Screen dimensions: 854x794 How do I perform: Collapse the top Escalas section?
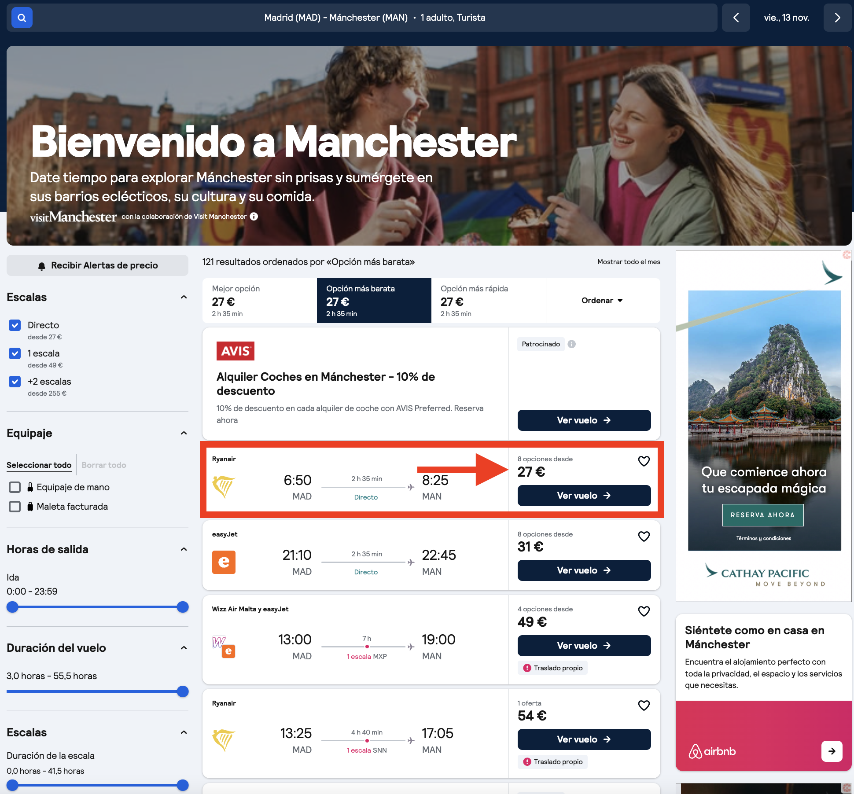tap(184, 297)
